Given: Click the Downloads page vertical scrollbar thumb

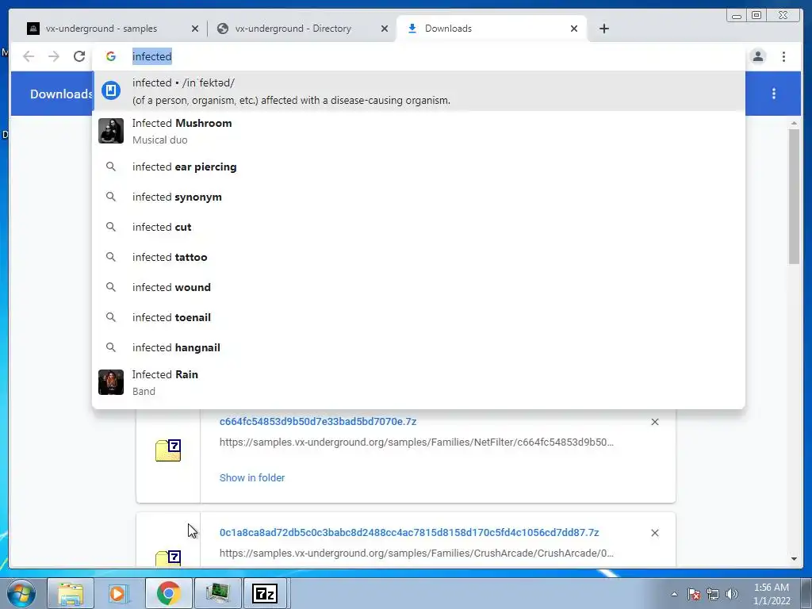Looking at the screenshot, I should tap(794, 197).
